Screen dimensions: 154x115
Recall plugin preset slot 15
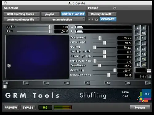click(x=143, y=59)
